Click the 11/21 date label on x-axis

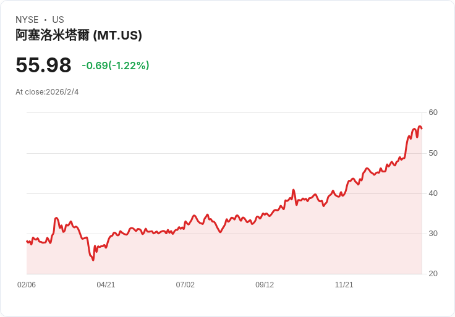pyautogui.click(x=344, y=284)
